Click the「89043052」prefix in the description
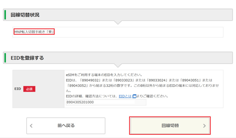Screen dimensions: 236x138 tap(76, 85)
